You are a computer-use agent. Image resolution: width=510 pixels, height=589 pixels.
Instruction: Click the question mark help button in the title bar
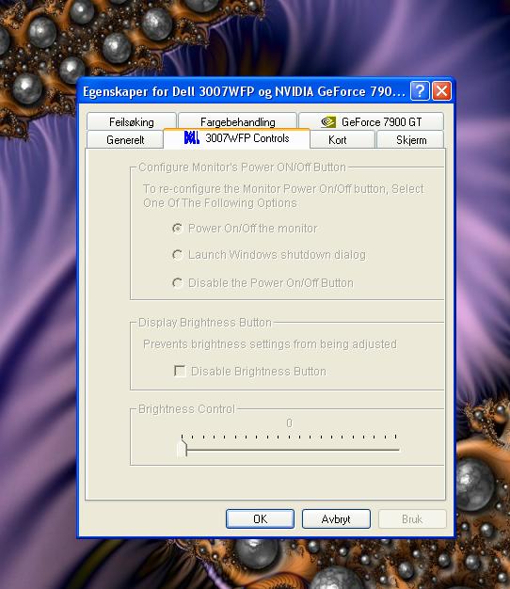[420, 91]
